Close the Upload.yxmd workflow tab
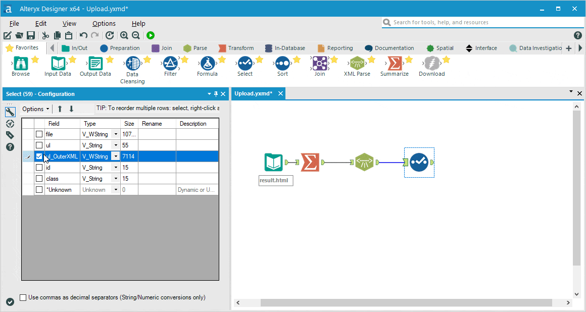586x312 pixels. tap(281, 93)
